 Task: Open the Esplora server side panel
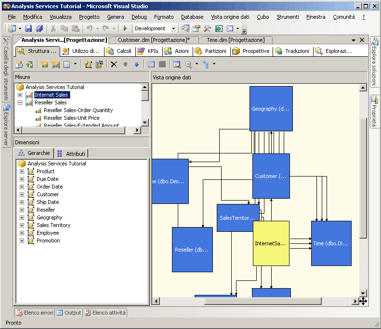coord(6,125)
